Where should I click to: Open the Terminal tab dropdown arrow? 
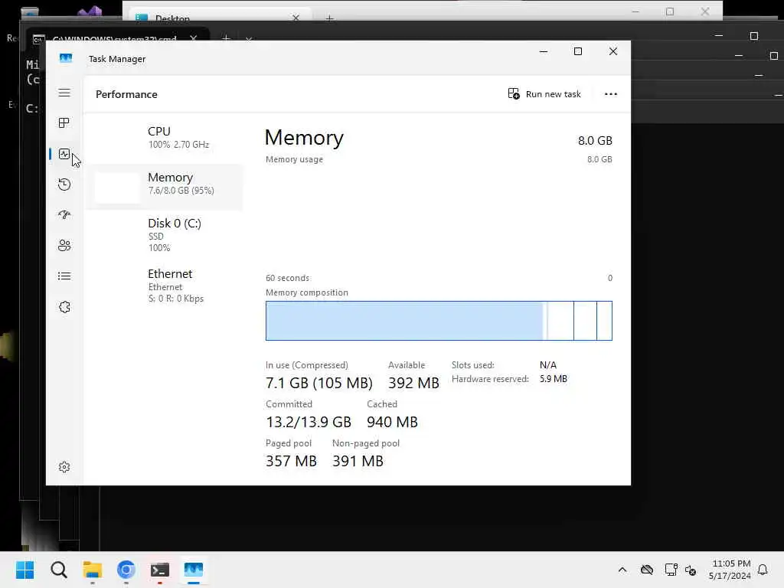[249, 38]
